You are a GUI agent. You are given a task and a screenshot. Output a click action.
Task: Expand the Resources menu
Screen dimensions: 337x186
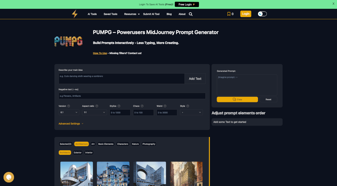132,14
